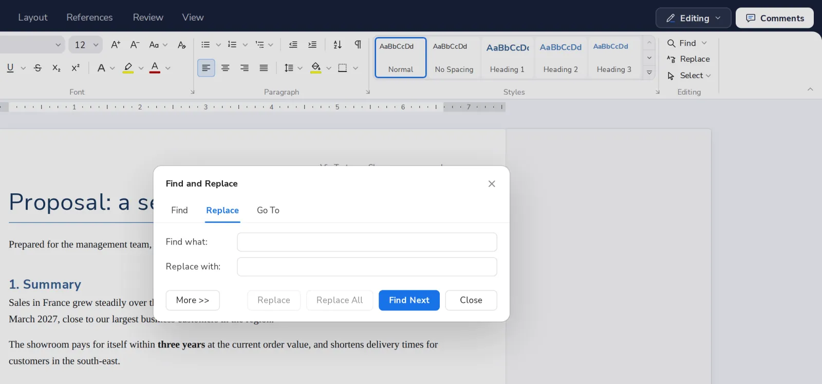This screenshot has width=822, height=384.
Task: Click the numbered list icon
Action: (x=232, y=45)
